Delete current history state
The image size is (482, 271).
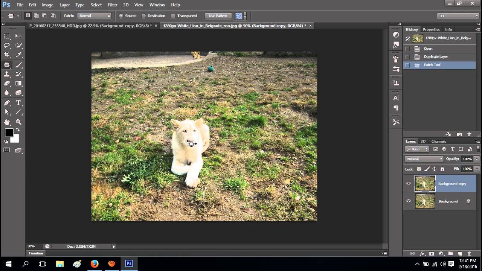(469, 134)
